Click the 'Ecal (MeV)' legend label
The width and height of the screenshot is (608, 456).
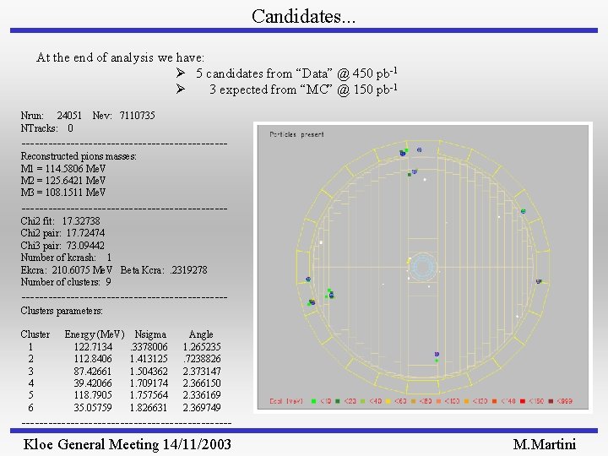click(286, 401)
